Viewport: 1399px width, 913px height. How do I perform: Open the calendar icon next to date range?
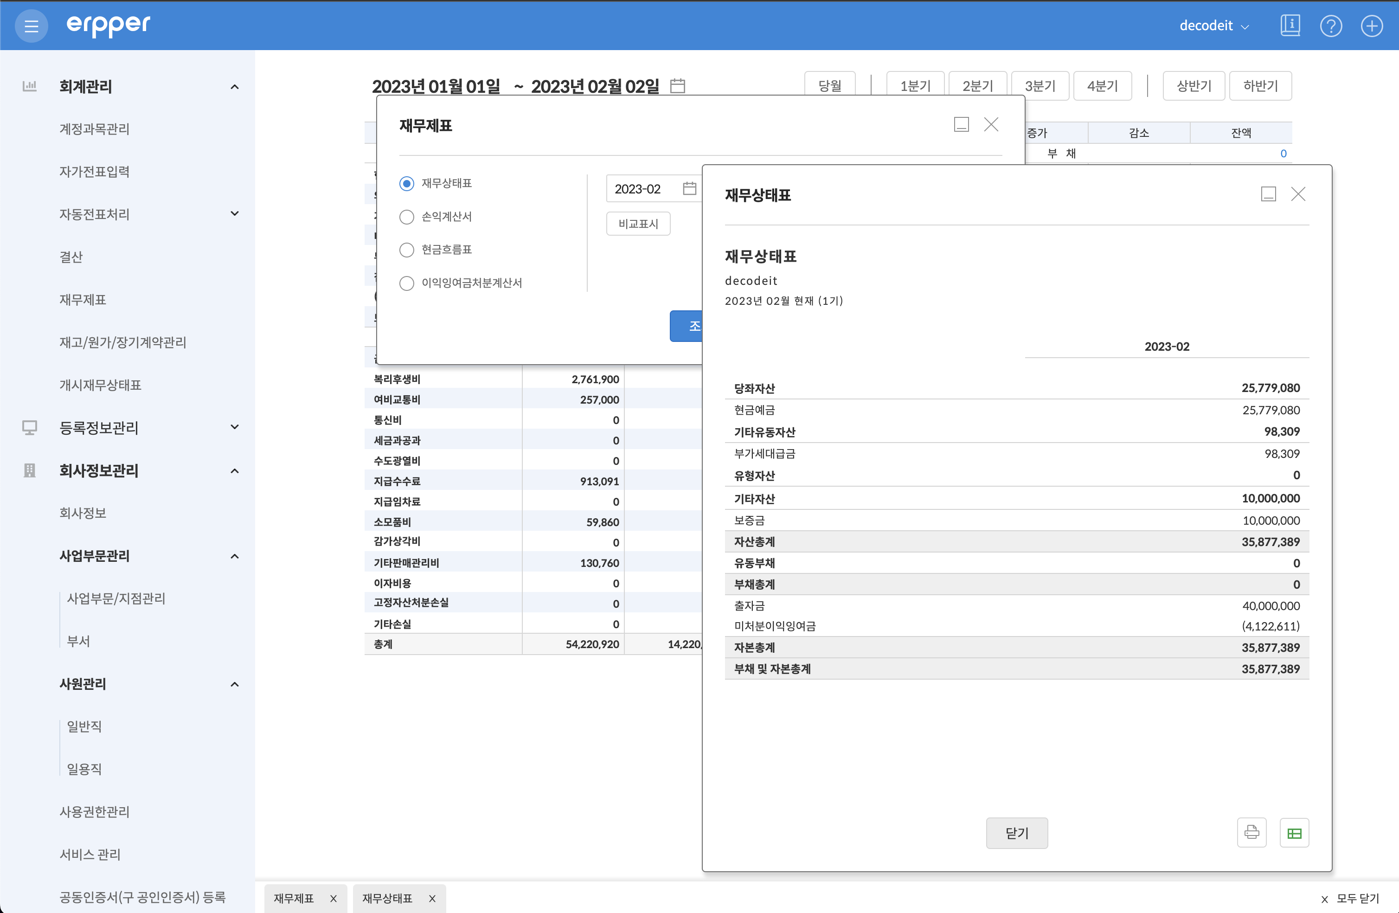pos(677,86)
